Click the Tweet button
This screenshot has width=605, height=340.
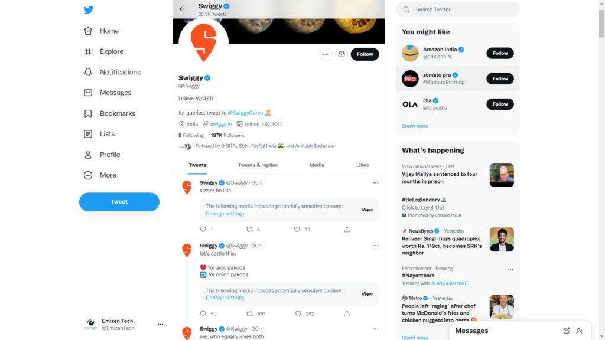point(119,201)
